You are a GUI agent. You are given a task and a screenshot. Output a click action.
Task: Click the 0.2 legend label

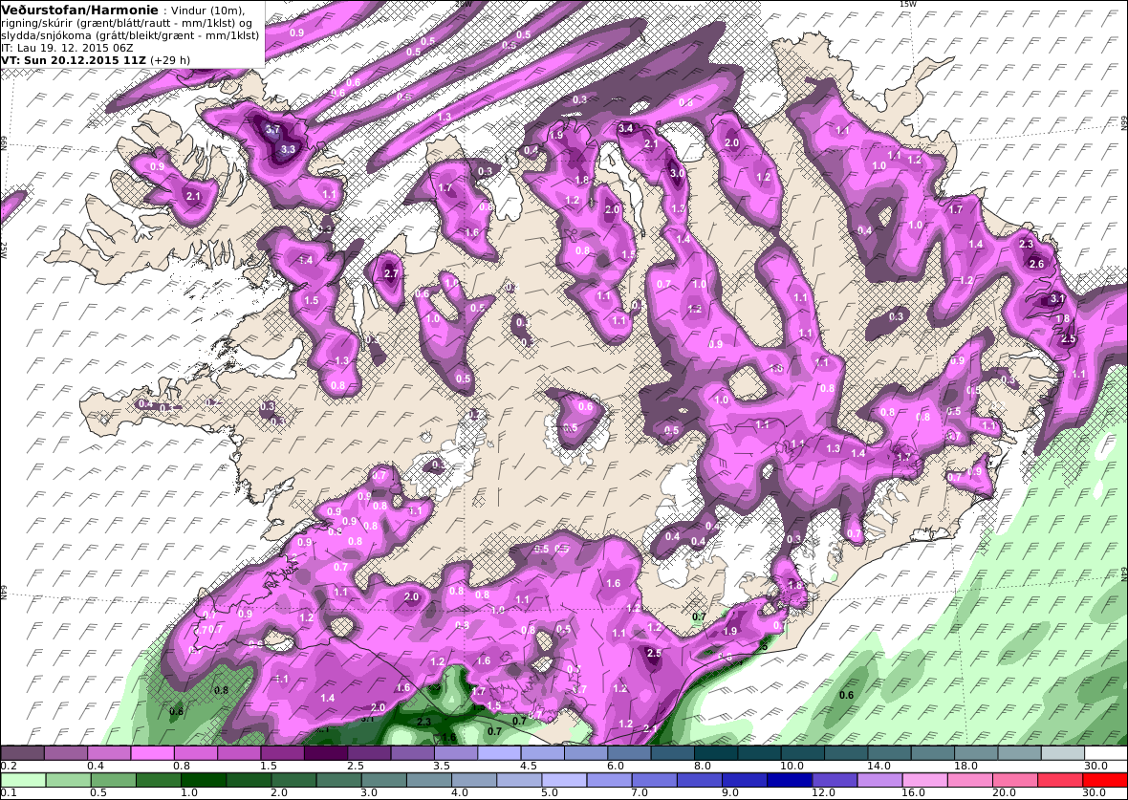(9, 767)
